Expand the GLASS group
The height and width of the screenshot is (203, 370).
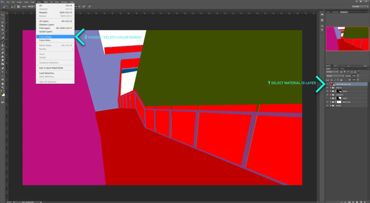point(331,91)
